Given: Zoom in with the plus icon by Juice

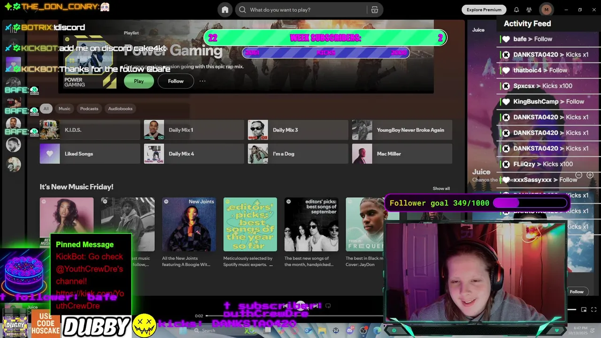Looking at the screenshot, I should [x=590, y=175].
